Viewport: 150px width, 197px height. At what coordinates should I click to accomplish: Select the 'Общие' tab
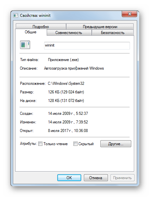pyautogui.click(x=31, y=32)
